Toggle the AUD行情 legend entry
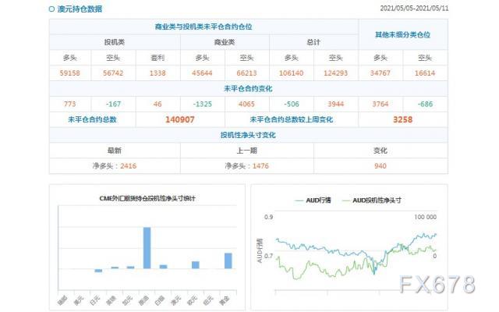The width and height of the screenshot is (499, 312). 313,200
